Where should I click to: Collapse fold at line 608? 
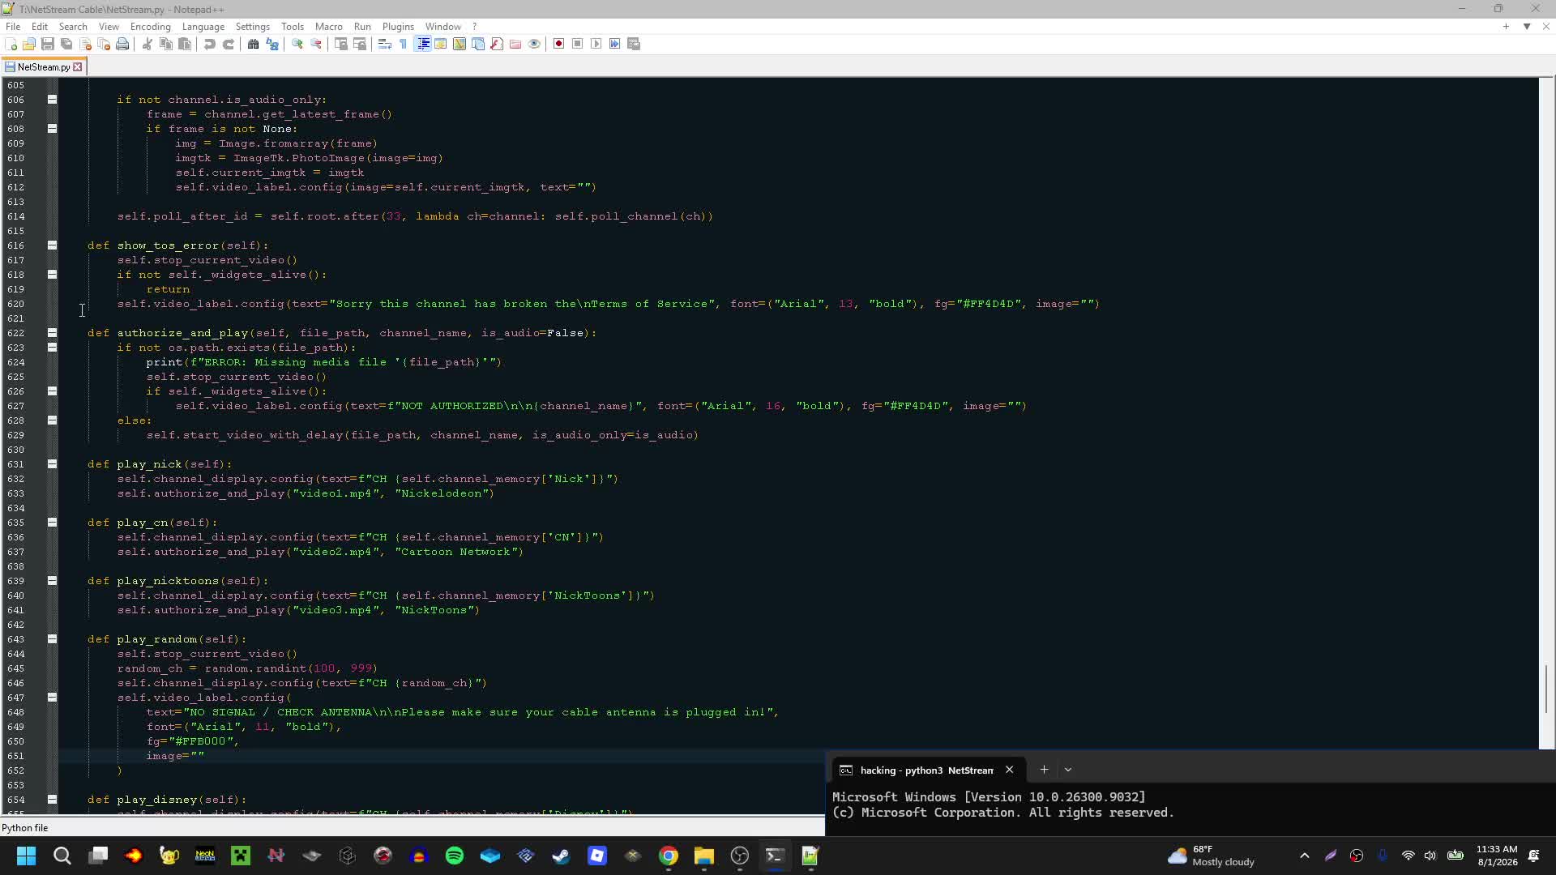pyautogui.click(x=52, y=129)
